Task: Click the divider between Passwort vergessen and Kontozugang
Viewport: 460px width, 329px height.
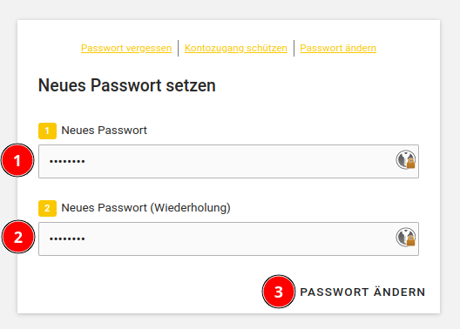Action: pyautogui.click(x=178, y=48)
